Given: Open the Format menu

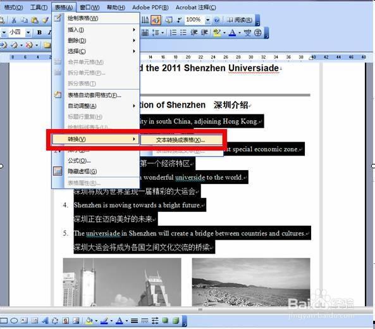Looking at the screenshot, I should point(13,8).
